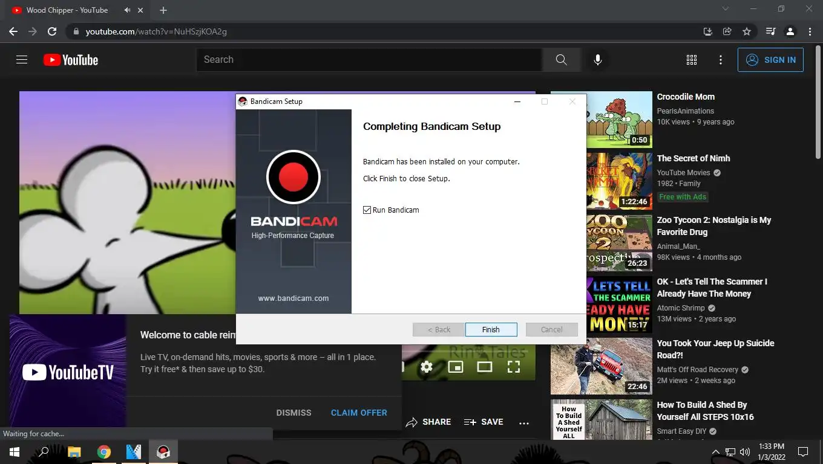The height and width of the screenshot is (464, 823).
Task: Open the Jeep Suicide Road video thumbnail
Action: tap(602, 366)
